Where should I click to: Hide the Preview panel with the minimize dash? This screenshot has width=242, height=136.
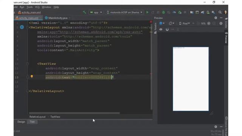[221, 18]
